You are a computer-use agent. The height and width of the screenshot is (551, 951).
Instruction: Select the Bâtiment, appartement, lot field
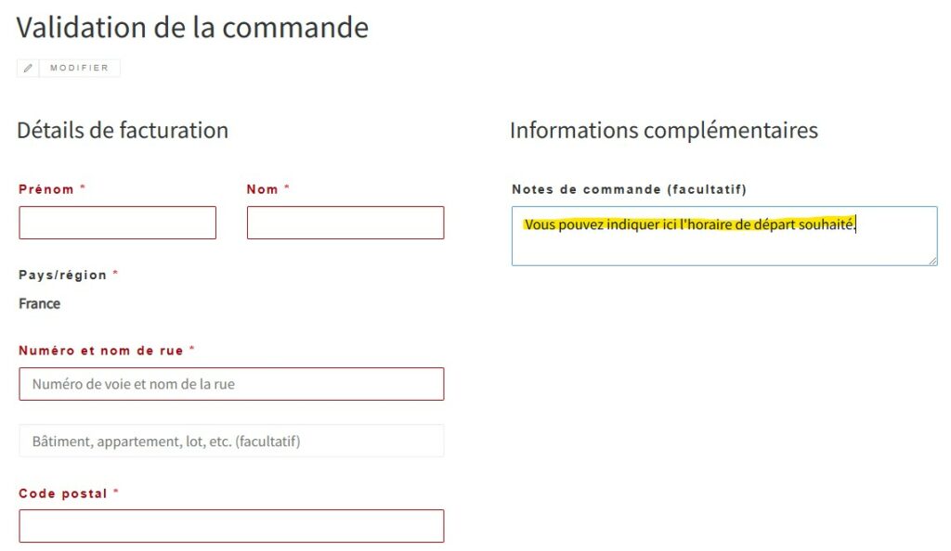coord(231,441)
